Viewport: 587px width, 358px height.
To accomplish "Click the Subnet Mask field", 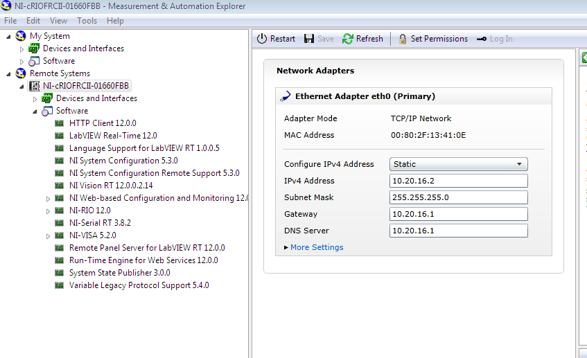I will [x=459, y=197].
